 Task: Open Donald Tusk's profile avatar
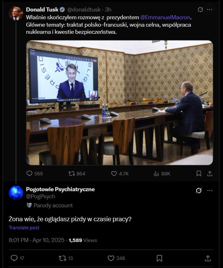pyautogui.click(x=16, y=13)
